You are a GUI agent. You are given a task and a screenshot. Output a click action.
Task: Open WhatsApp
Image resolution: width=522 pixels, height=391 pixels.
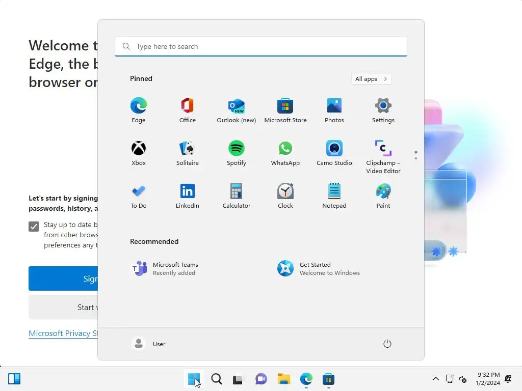click(x=285, y=153)
